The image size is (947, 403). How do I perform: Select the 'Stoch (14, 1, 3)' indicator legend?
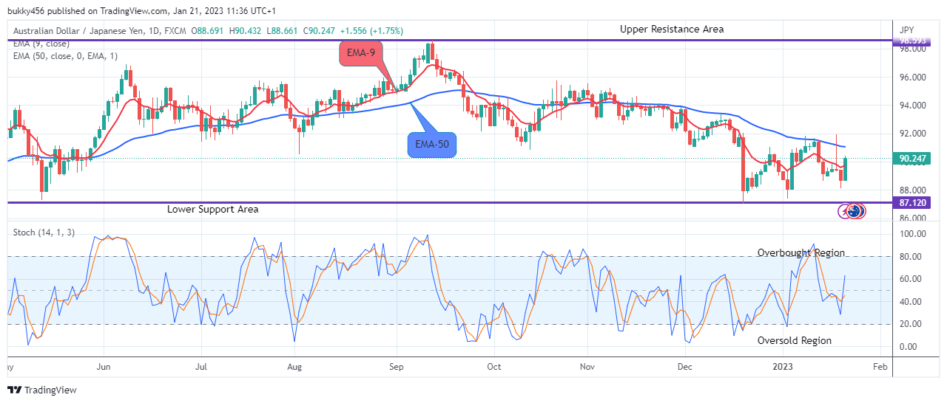pyautogui.click(x=43, y=232)
